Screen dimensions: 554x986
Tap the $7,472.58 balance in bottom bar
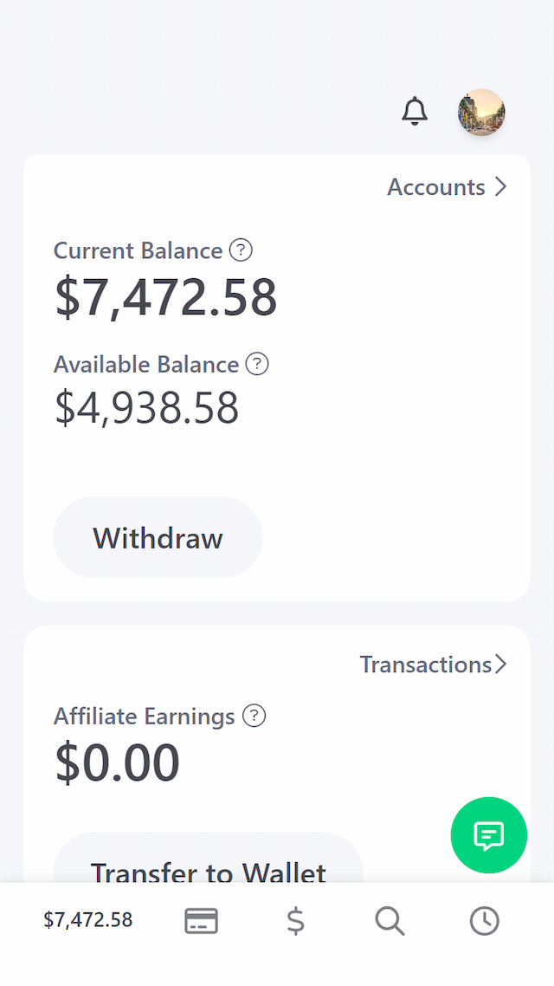tap(88, 920)
